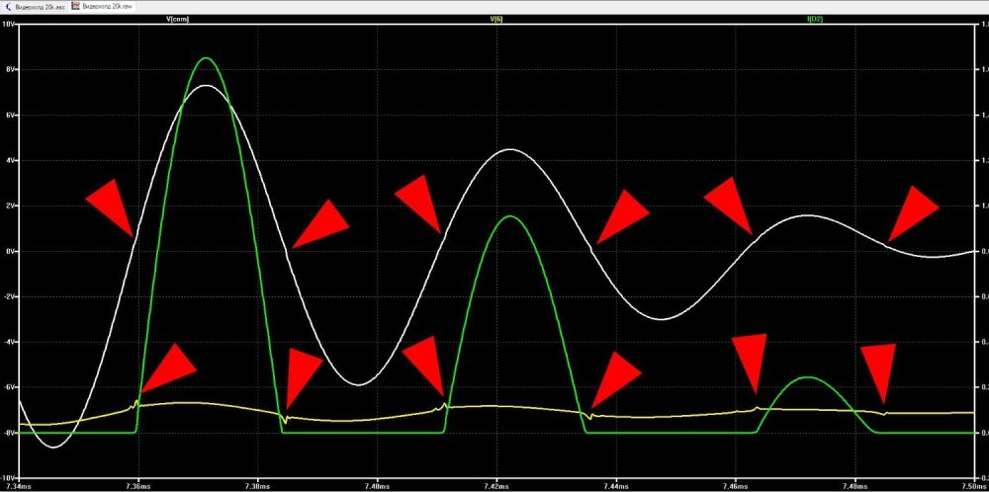Click the tallest peak of the green I(D2) curve
Viewport: 989px width, 492px height.
pos(205,58)
